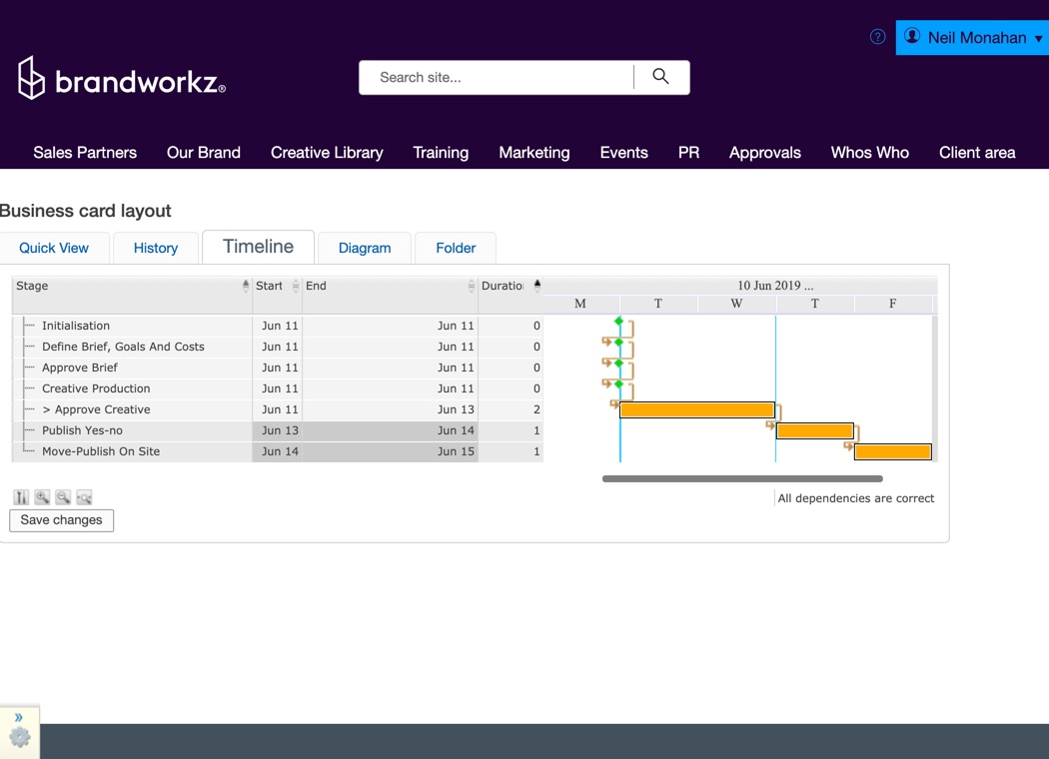Open the Events menu item
The height and width of the screenshot is (759, 1049).
pyautogui.click(x=624, y=153)
